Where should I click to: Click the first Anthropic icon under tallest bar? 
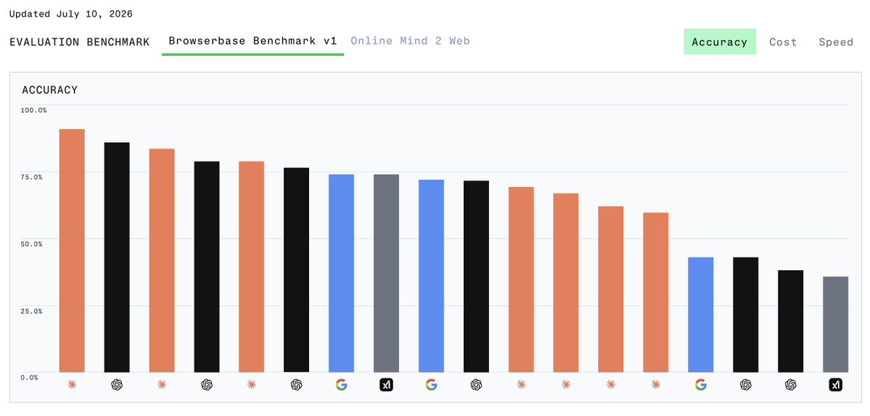tap(72, 384)
